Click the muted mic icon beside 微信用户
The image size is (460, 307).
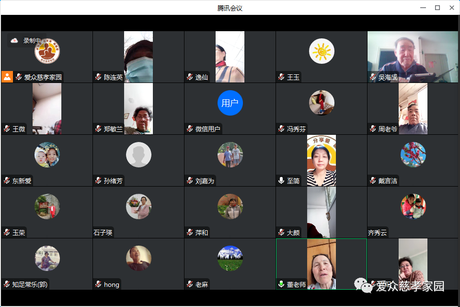pyautogui.click(x=190, y=129)
